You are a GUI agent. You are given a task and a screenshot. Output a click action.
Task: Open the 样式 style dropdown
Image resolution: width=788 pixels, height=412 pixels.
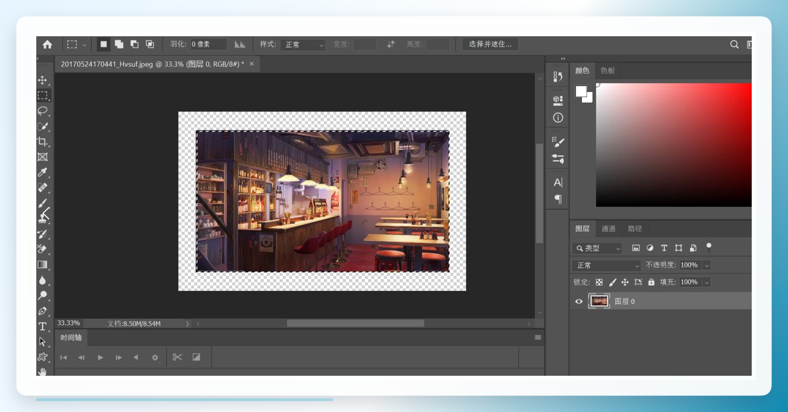(x=303, y=44)
